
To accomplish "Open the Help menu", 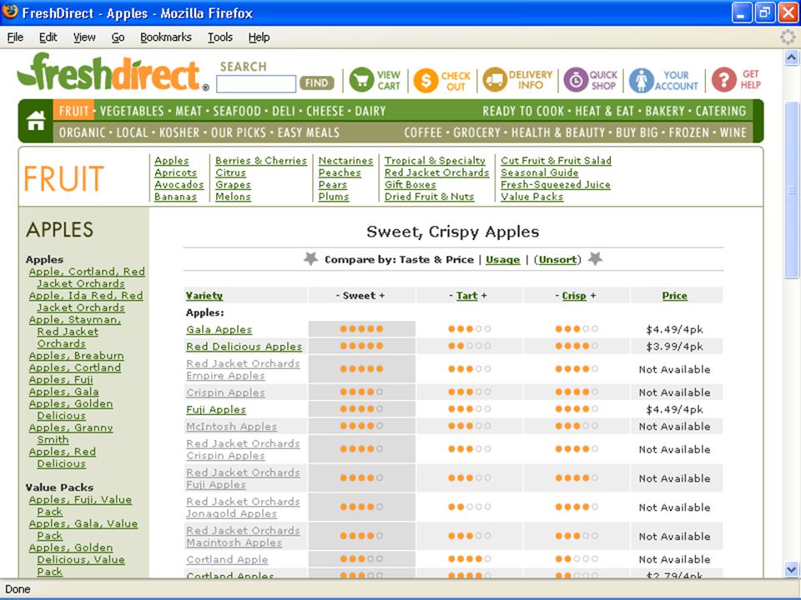I will [x=259, y=37].
